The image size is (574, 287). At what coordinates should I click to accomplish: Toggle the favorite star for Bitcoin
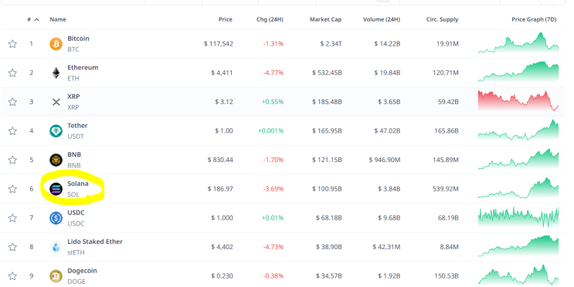coord(12,44)
